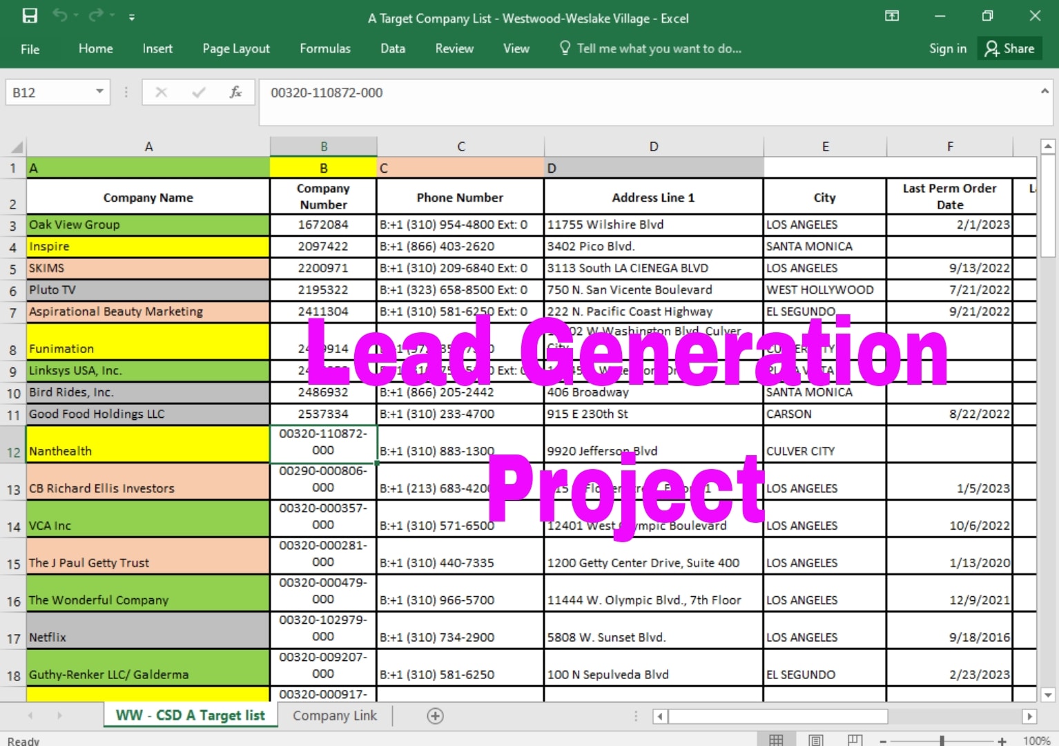Click the Enter checkmark formula bar icon

pyautogui.click(x=199, y=93)
